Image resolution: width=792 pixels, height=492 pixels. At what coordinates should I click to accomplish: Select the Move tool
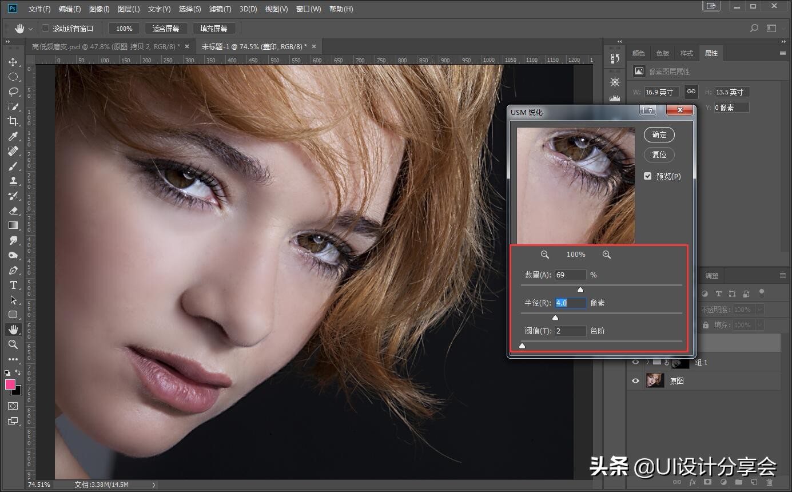(13, 62)
